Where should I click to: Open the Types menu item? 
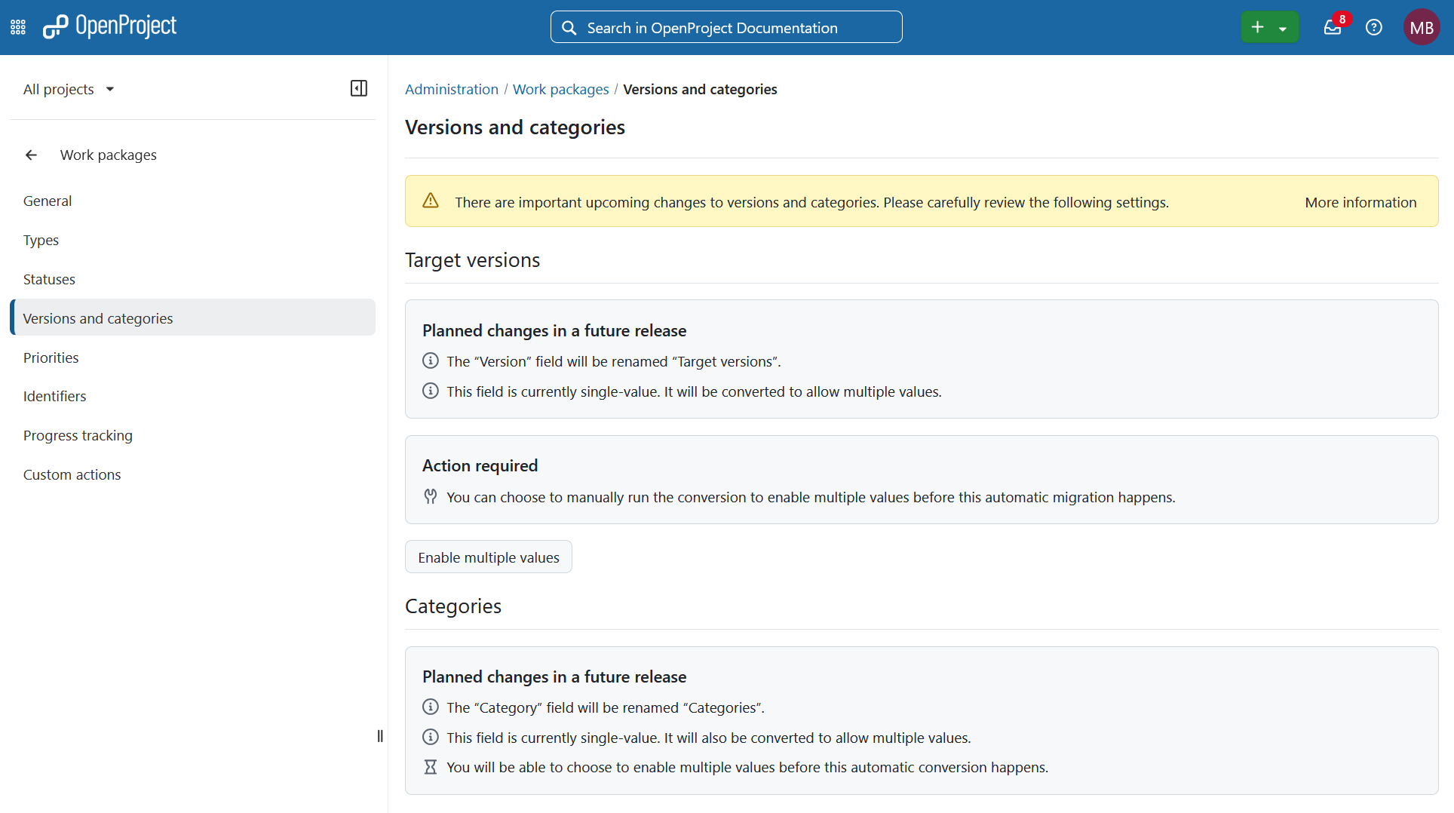click(x=192, y=240)
